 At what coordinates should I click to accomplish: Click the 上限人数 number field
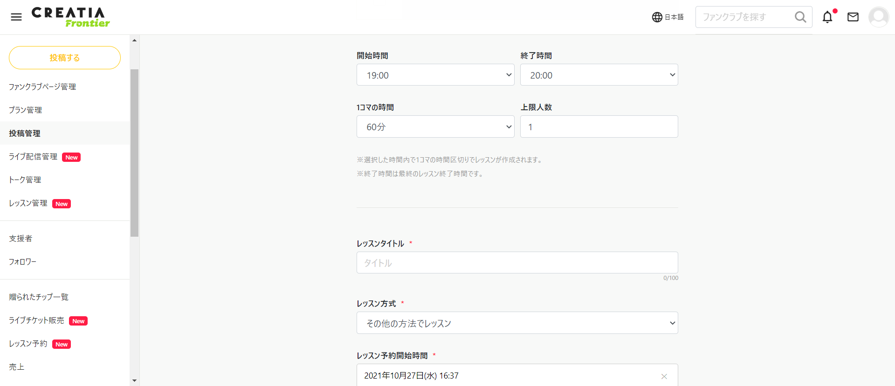(x=599, y=126)
